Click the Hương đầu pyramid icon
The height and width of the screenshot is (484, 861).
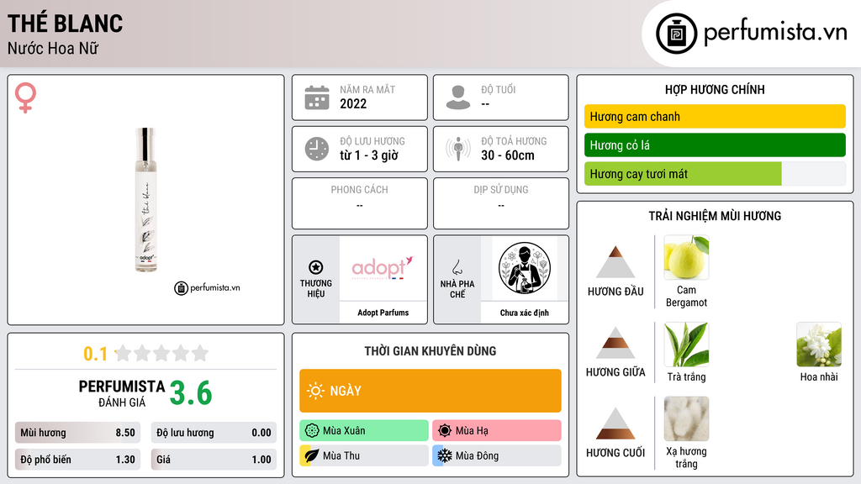click(x=615, y=262)
